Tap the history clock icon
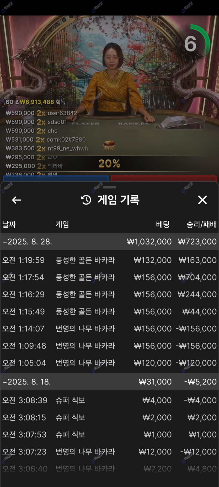This screenshot has width=219, height=487. tap(86, 200)
